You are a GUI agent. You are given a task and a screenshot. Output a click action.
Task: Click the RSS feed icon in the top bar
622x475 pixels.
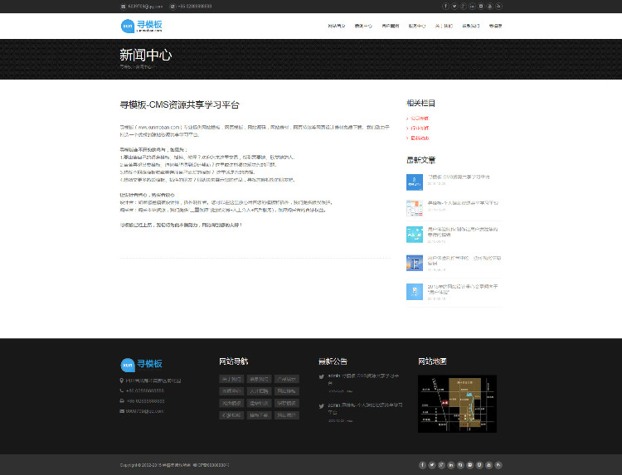(x=499, y=7)
